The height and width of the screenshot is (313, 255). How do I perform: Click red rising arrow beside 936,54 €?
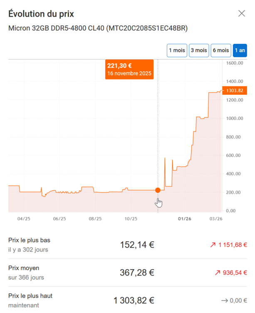[217, 273]
